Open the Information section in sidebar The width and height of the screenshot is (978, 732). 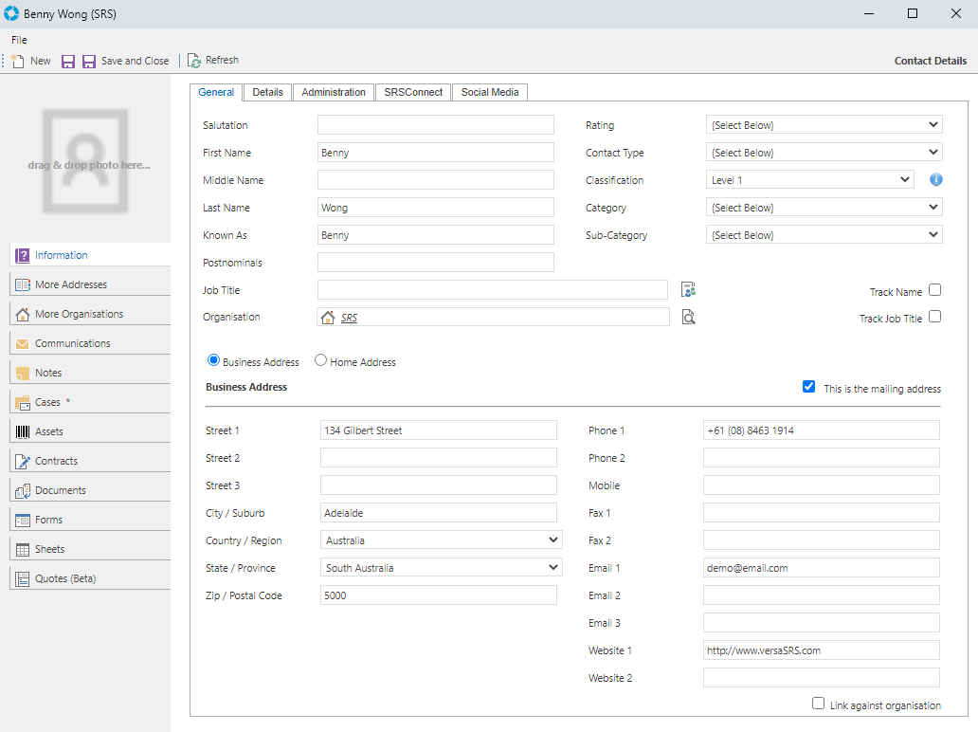coord(90,255)
